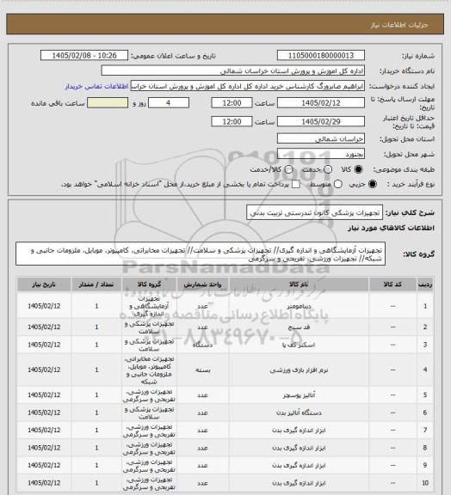Click the تعداد / مقدار column header
The height and width of the screenshot is (495, 451).
coord(96,284)
